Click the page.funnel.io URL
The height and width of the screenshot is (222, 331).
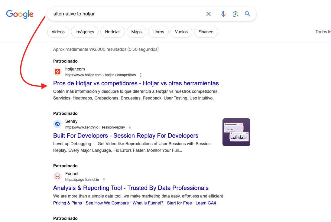(x=82, y=180)
